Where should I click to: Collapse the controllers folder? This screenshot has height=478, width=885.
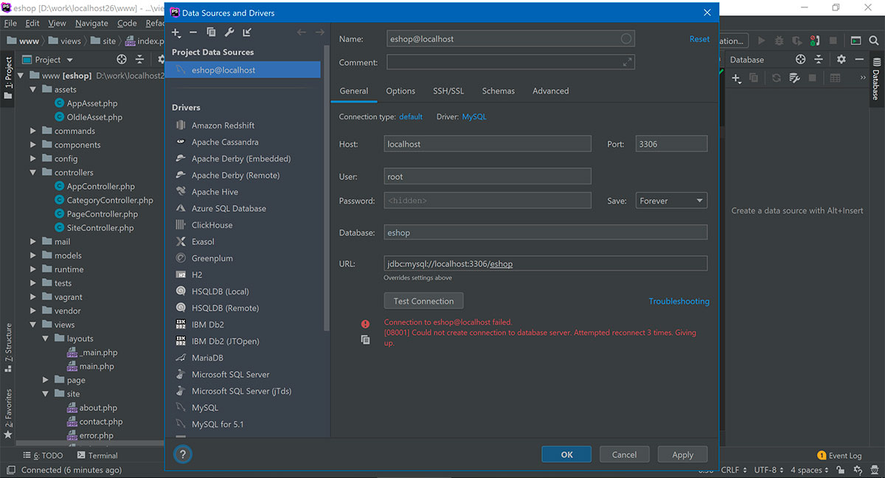point(34,173)
